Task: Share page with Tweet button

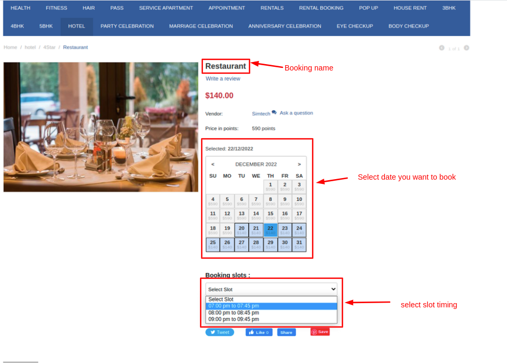Action: click(220, 332)
